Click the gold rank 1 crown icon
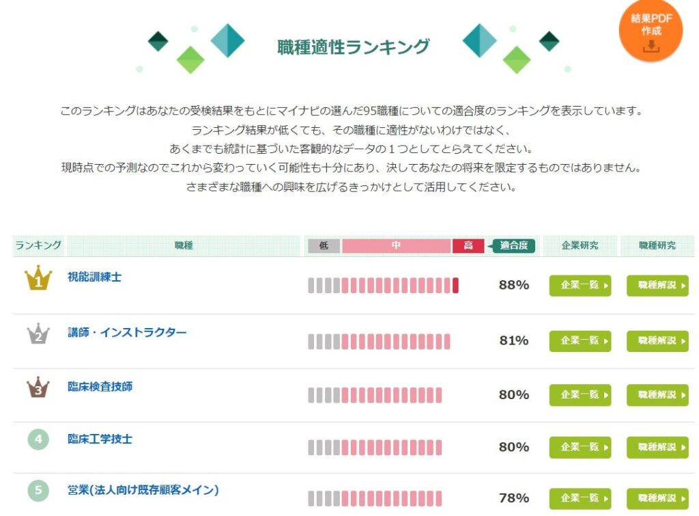This screenshot has height=516, width=699. pos(38,277)
